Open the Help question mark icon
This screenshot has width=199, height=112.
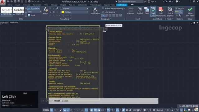[177, 1]
